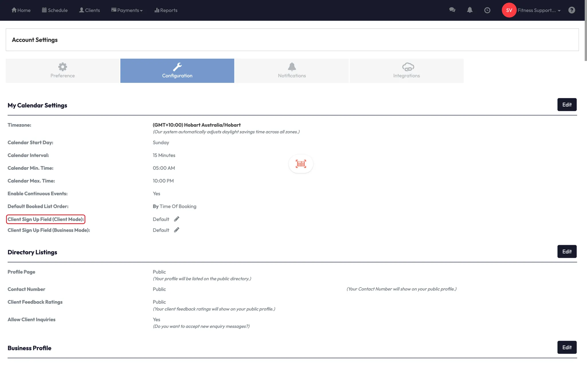Click the circled Client Sign Up Field label
This screenshot has height=365, width=587.
[x=46, y=219]
